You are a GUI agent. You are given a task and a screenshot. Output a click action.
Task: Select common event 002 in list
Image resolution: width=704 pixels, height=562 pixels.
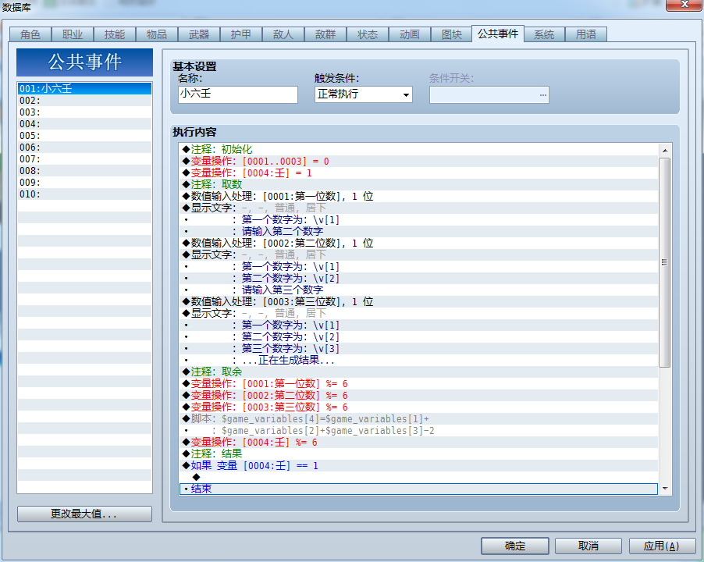(x=84, y=101)
